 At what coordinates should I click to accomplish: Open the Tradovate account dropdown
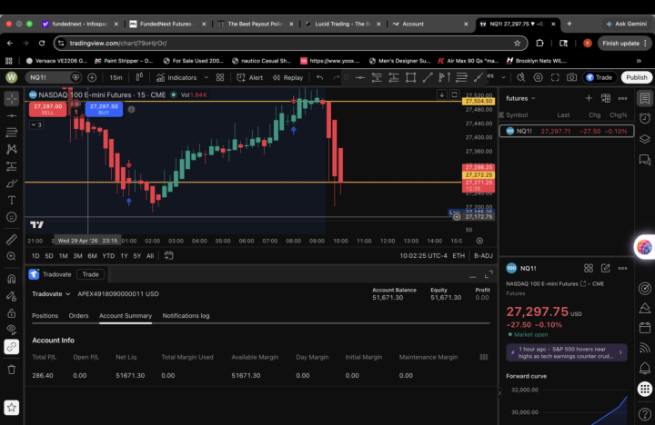coord(51,293)
